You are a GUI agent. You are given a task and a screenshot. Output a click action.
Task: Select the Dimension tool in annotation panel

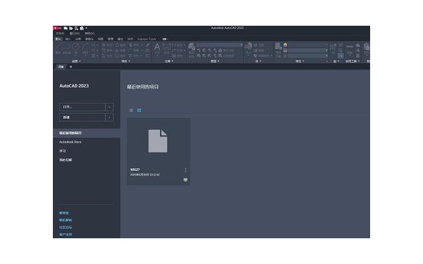167,48
